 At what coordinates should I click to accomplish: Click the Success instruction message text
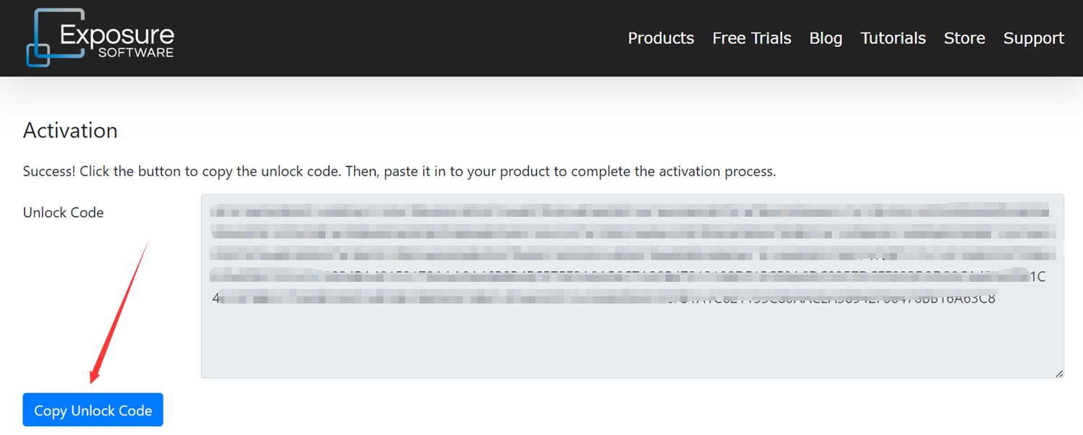399,172
